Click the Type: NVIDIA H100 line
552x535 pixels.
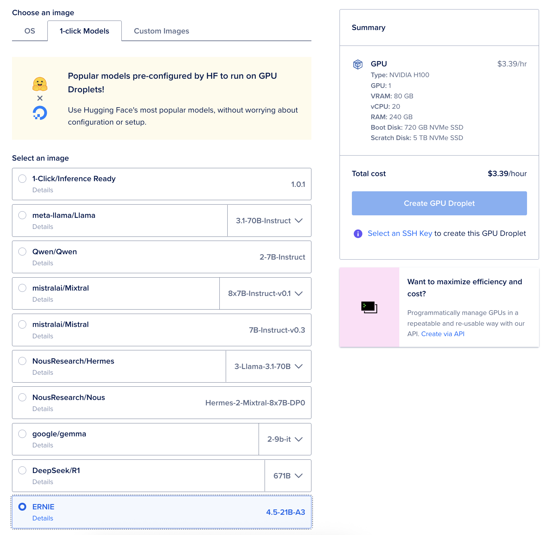coord(400,75)
